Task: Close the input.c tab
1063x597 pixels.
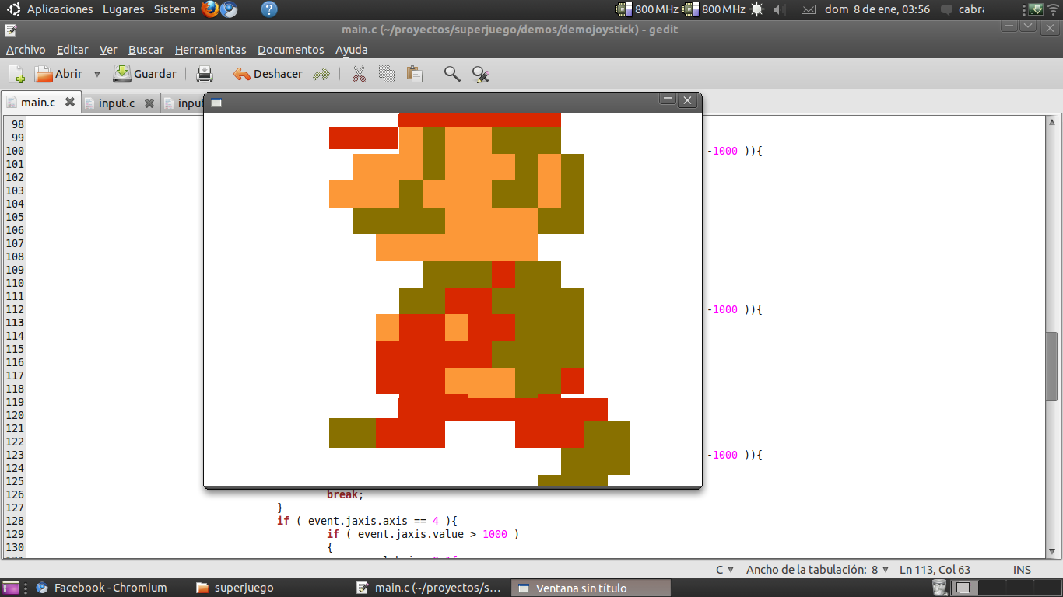Action: (149, 103)
